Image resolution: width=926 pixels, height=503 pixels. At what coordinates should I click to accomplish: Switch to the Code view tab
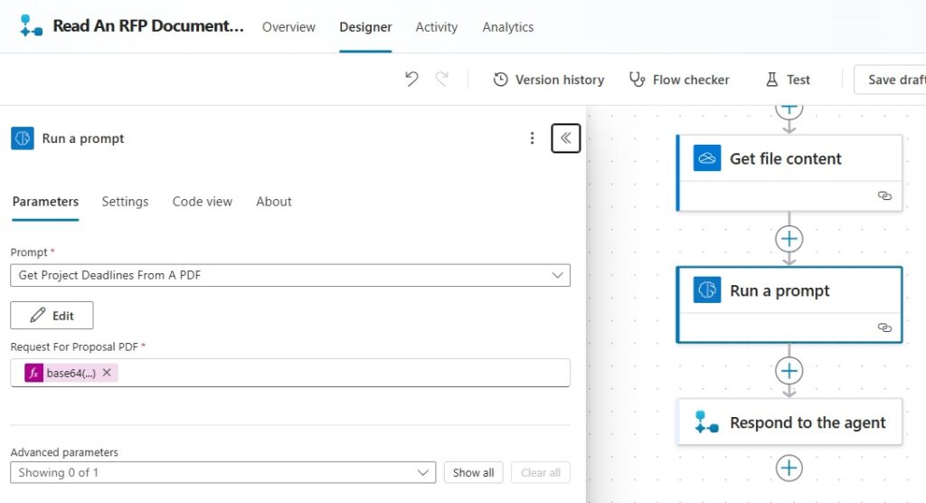202,202
